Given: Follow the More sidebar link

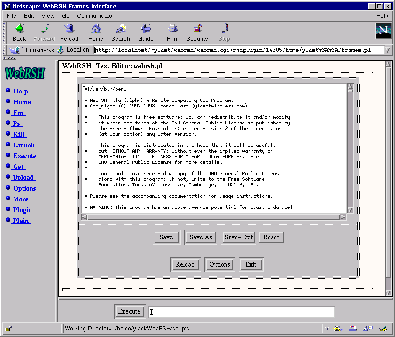Looking at the screenshot, I should click(x=21, y=199).
